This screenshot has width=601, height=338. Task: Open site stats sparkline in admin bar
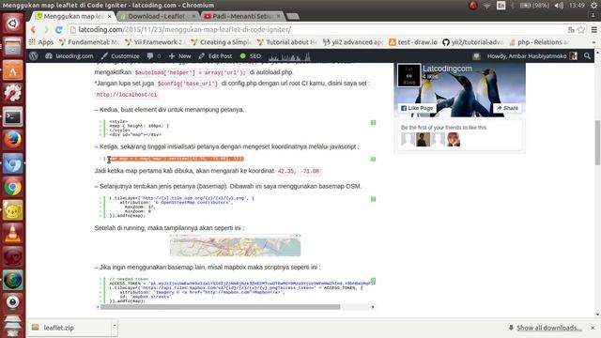tap(289, 56)
